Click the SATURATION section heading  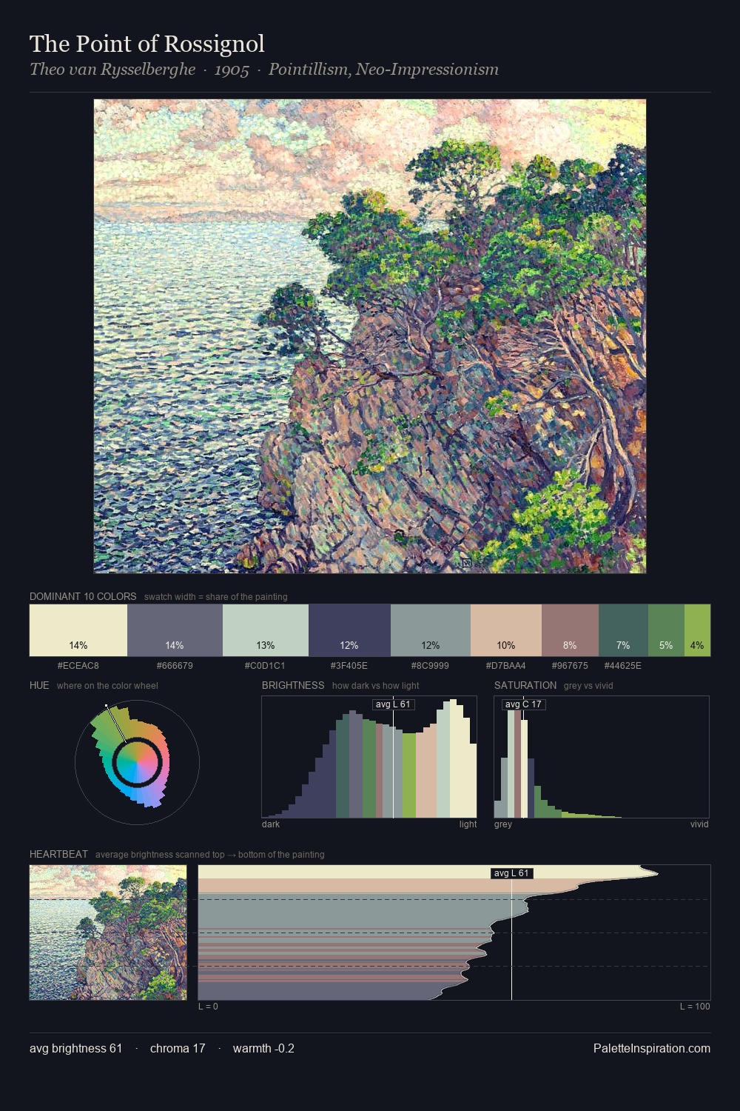(525, 685)
